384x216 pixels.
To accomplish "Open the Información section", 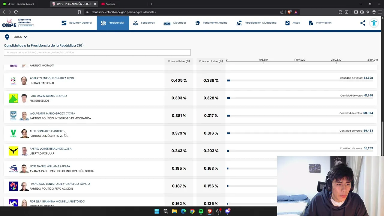I will pos(320,23).
